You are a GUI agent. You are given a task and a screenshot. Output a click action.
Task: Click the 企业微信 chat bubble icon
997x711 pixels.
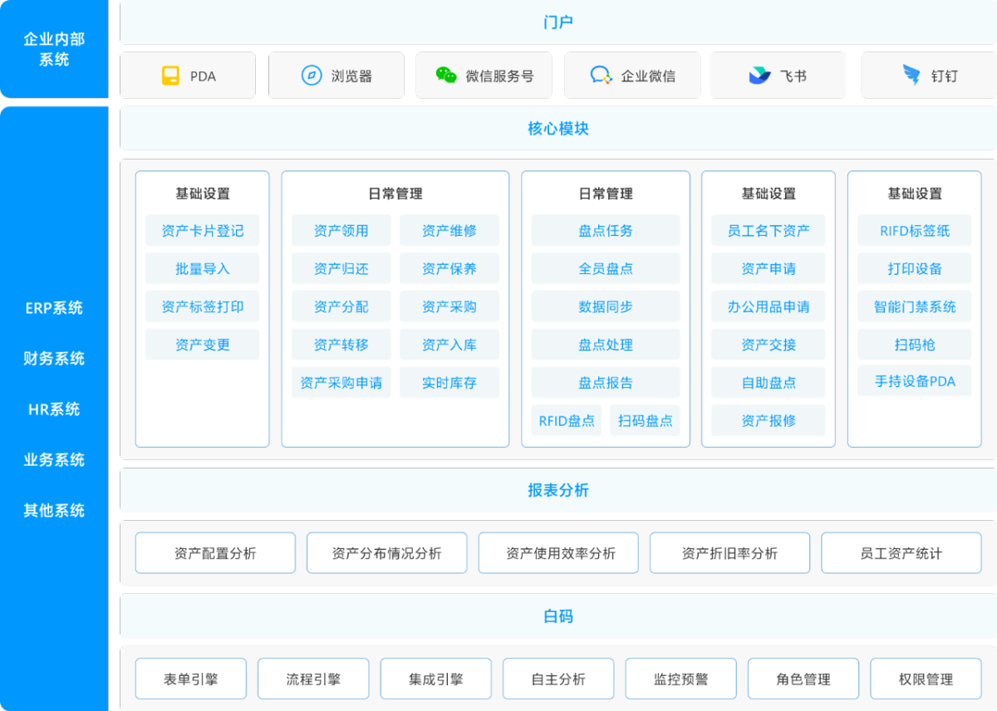[602, 76]
